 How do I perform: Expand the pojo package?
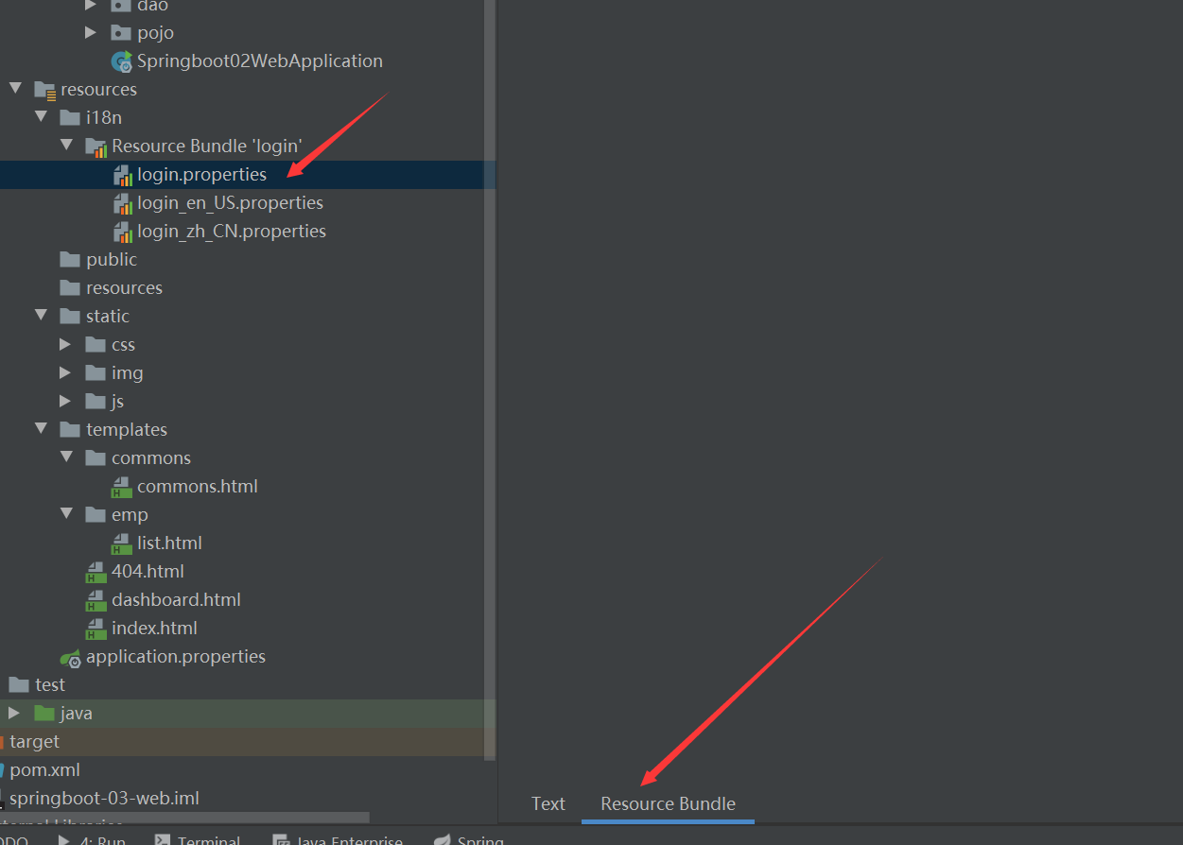(x=91, y=32)
